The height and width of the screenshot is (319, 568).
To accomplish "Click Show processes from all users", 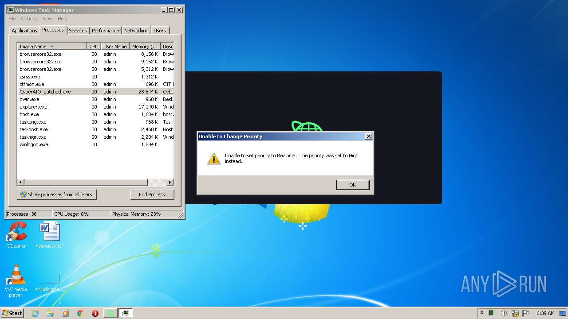I will click(x=57, y=195).
